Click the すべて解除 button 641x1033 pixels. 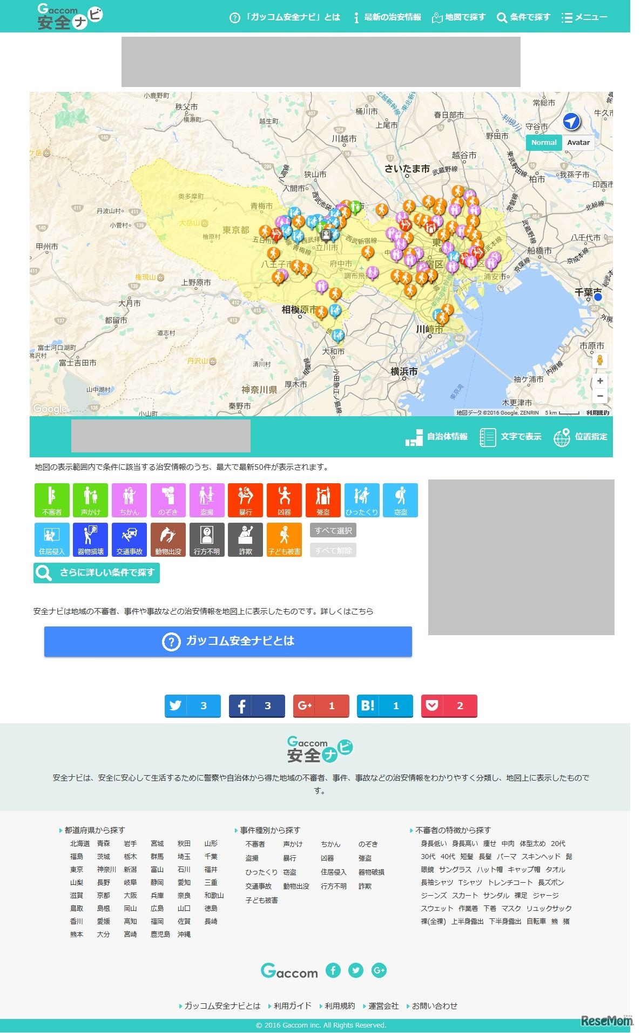333,550
